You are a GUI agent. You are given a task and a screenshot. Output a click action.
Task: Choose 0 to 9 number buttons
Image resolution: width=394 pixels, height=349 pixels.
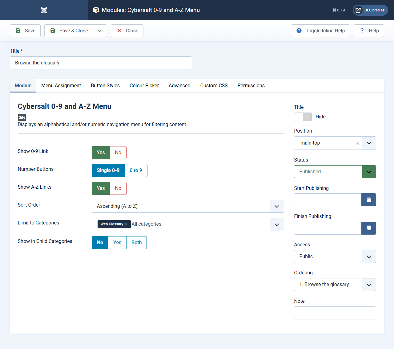pyautogui.click(x=136, y=170)
